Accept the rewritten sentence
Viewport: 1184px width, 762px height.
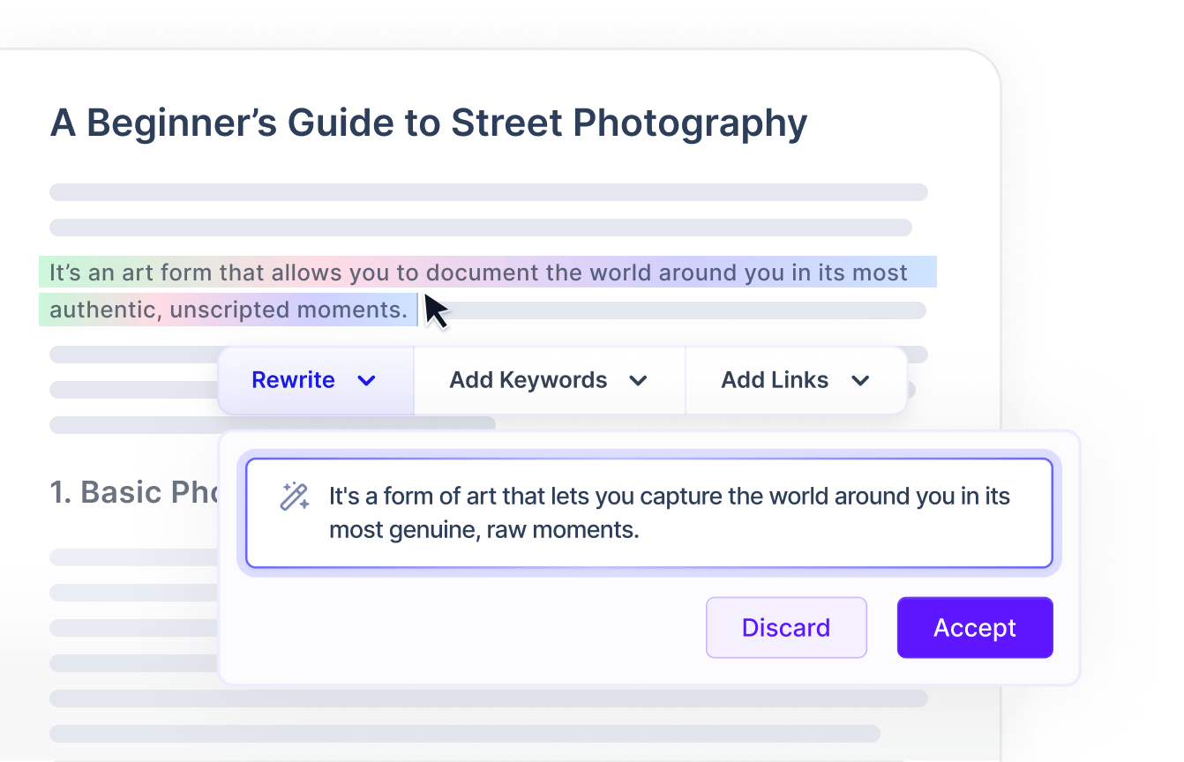point(975,627)
